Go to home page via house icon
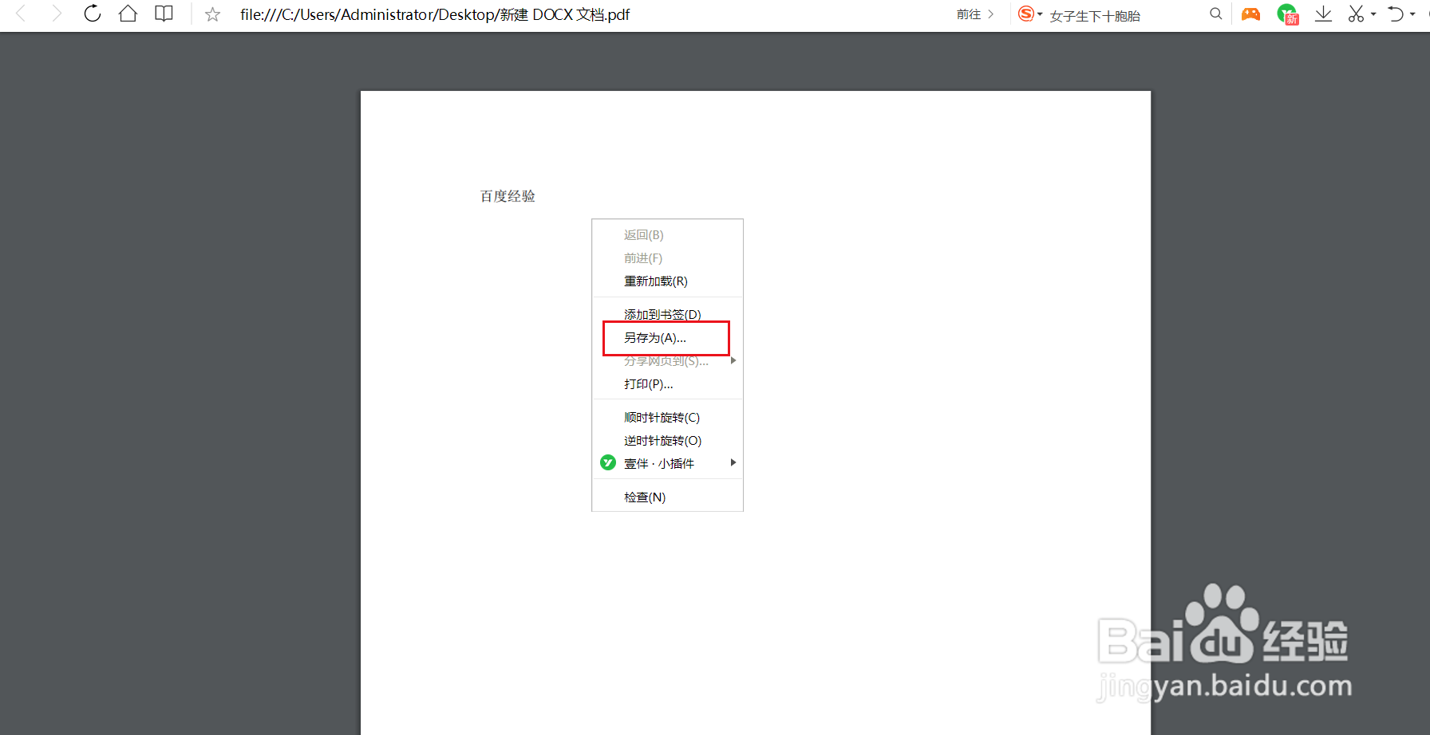 click(x=128, y=14)
